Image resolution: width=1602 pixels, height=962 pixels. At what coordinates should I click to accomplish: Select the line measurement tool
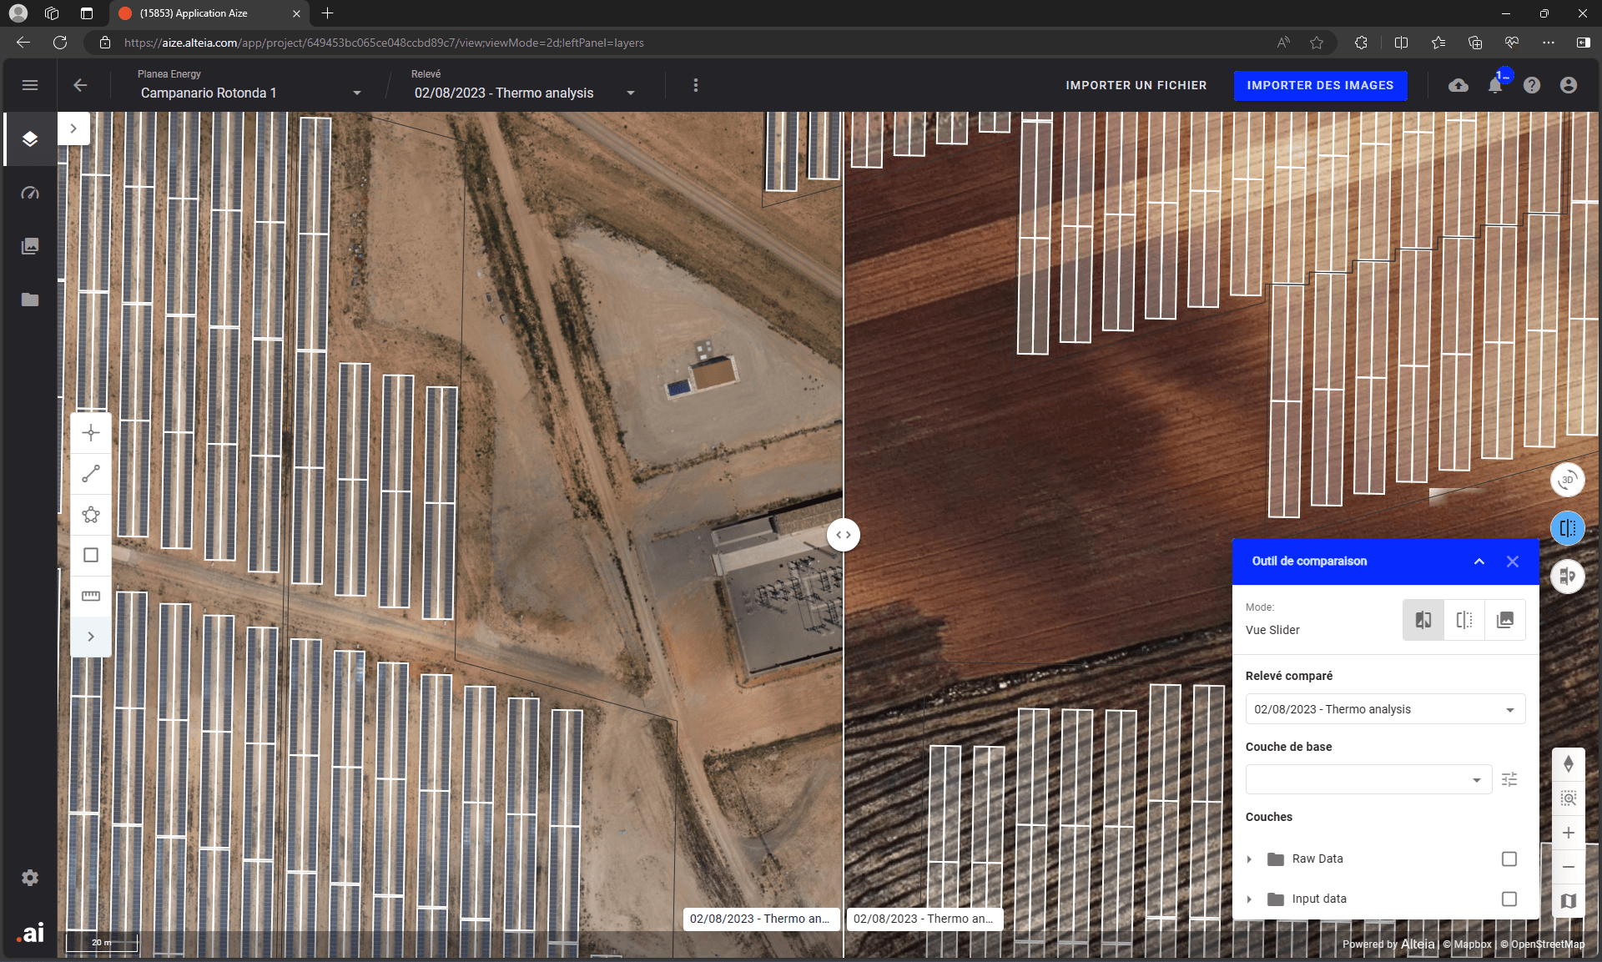91,474
